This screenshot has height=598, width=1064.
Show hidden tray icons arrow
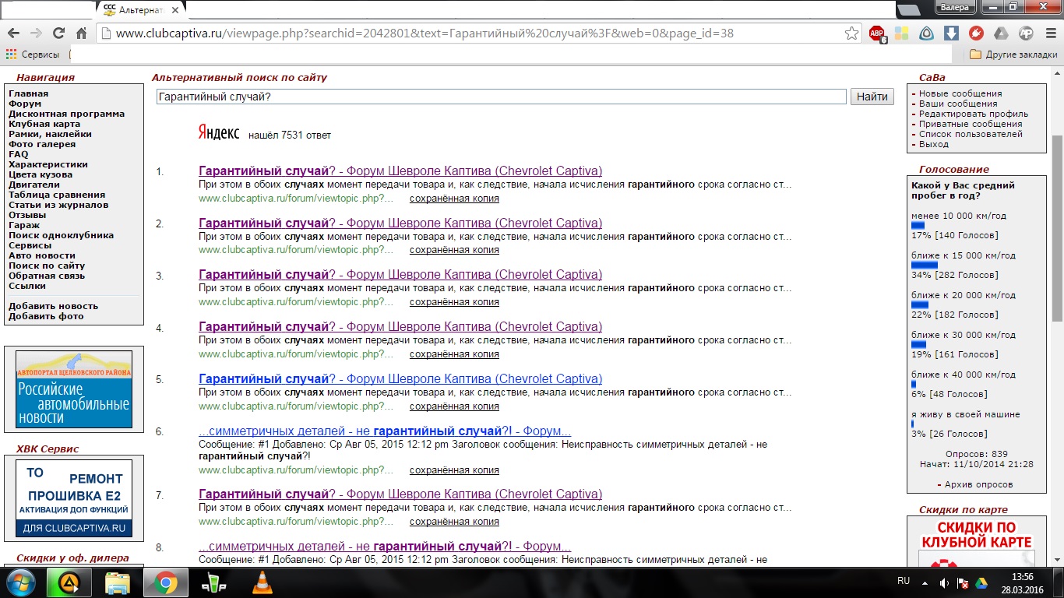coord(925,582)
